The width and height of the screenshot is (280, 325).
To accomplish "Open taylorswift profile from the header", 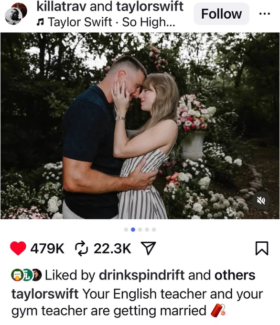I will (x=150, y=6).
